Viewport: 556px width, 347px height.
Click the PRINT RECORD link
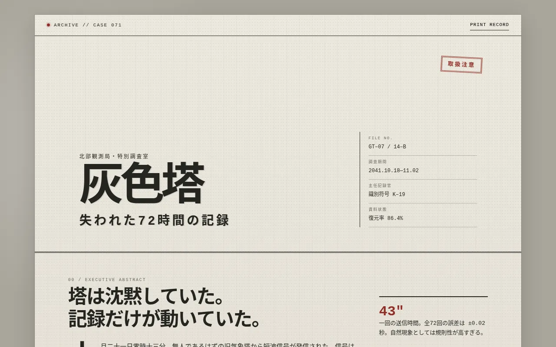pos(490,25)
